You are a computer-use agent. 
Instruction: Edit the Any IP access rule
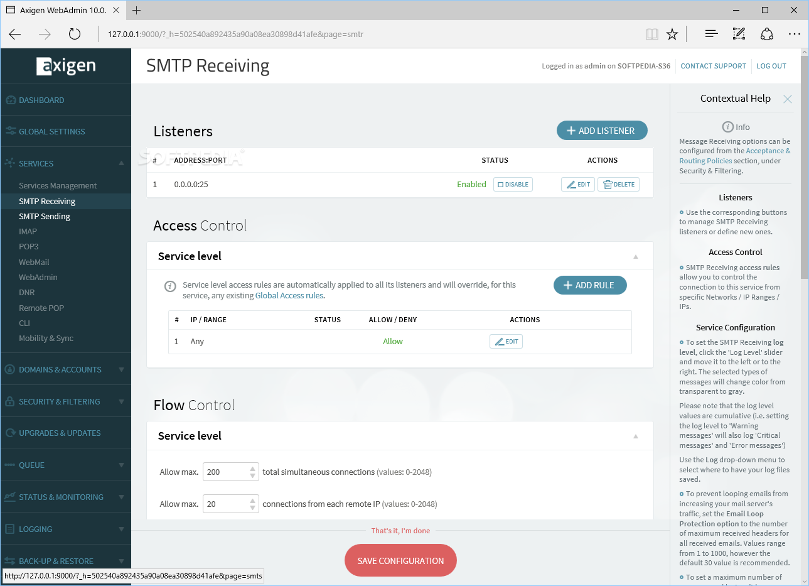pyautogui.click(x=506, y=341)
